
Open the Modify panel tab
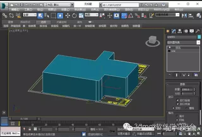click(174, 31)
